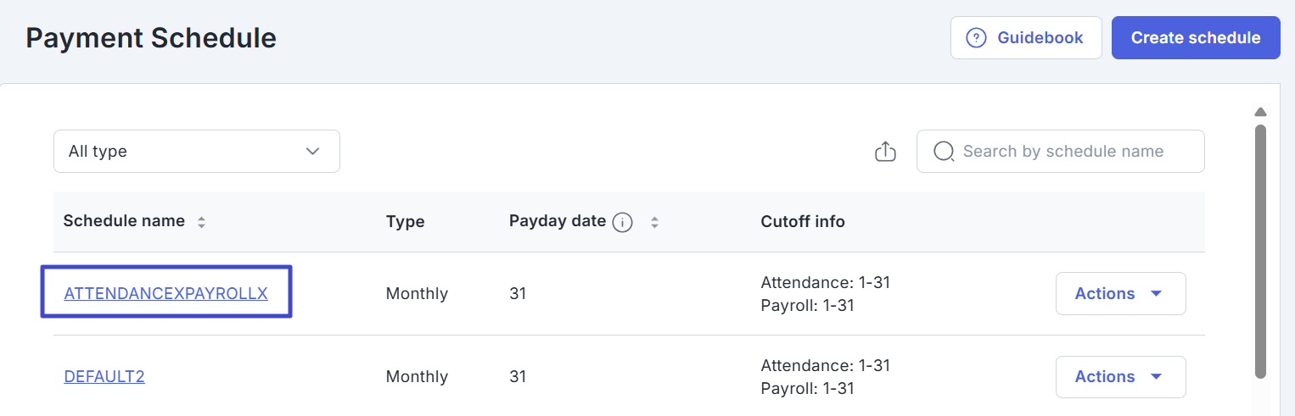Click the Create schedule button
The width and height of the screenshot is (1295, 416).
point(1195,38)
